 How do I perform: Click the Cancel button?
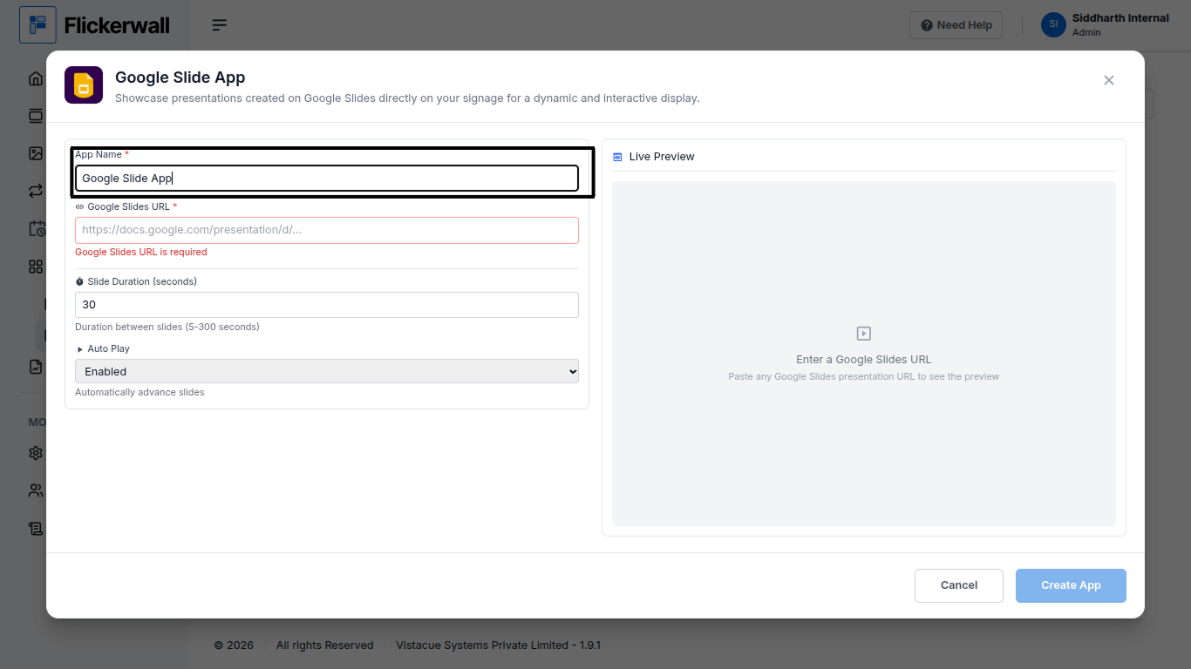pyautogui.click(x=959, y=585)
